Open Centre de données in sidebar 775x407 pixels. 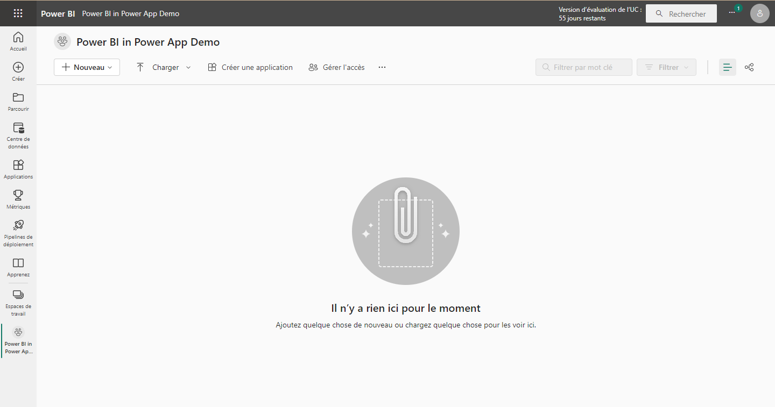tap(18, 135)
